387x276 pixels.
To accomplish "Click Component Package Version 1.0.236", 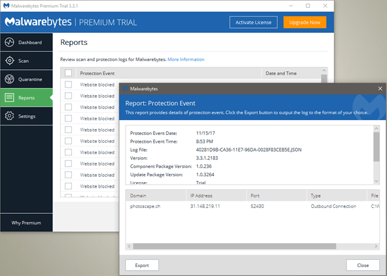I will tap(204, 166).
